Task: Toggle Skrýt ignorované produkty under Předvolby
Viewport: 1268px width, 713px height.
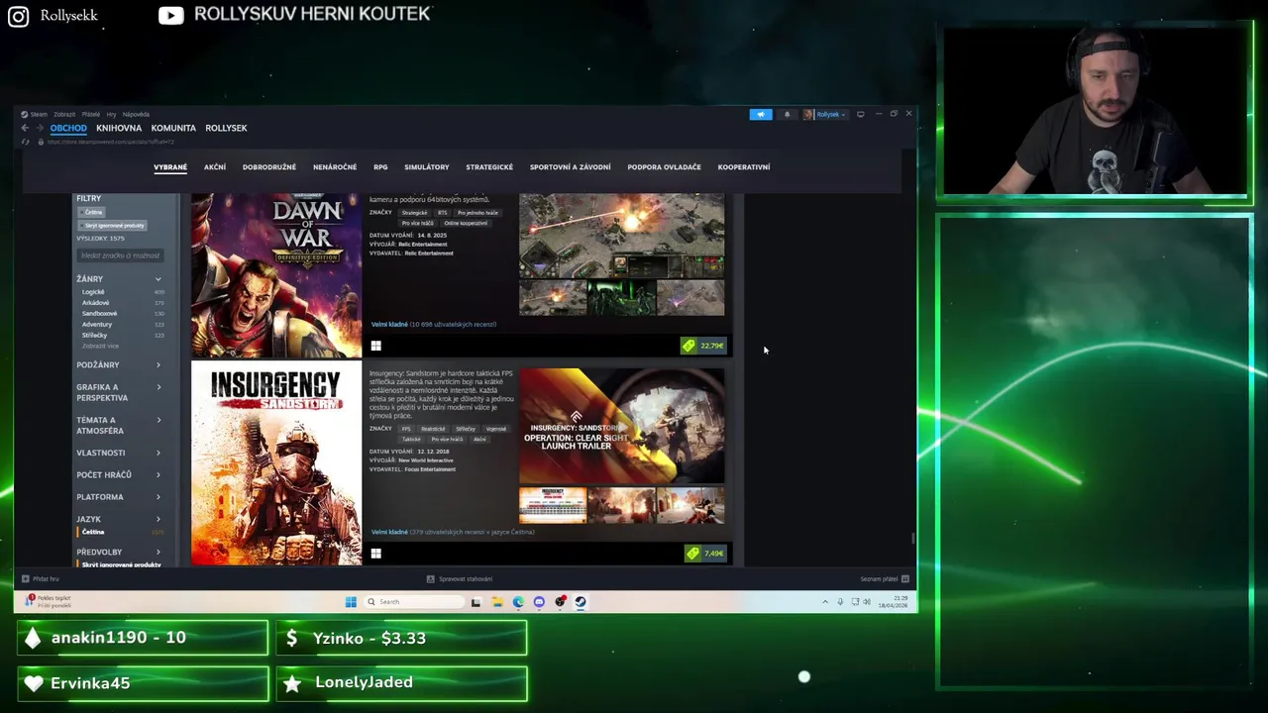Action: [x=121, y=564]
